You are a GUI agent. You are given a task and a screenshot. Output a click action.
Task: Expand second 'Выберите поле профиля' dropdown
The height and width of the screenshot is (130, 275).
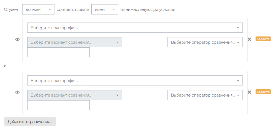click(135, 80)
